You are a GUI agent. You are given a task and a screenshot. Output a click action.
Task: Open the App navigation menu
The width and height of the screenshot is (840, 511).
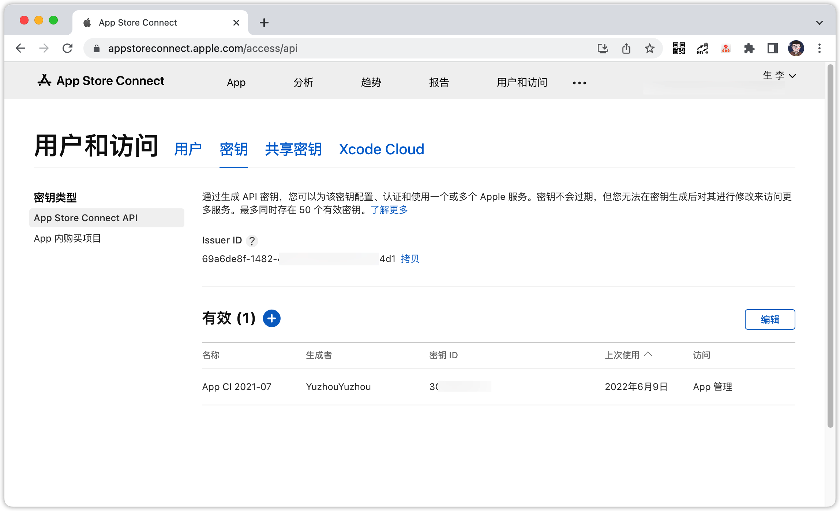coord(236,83)
